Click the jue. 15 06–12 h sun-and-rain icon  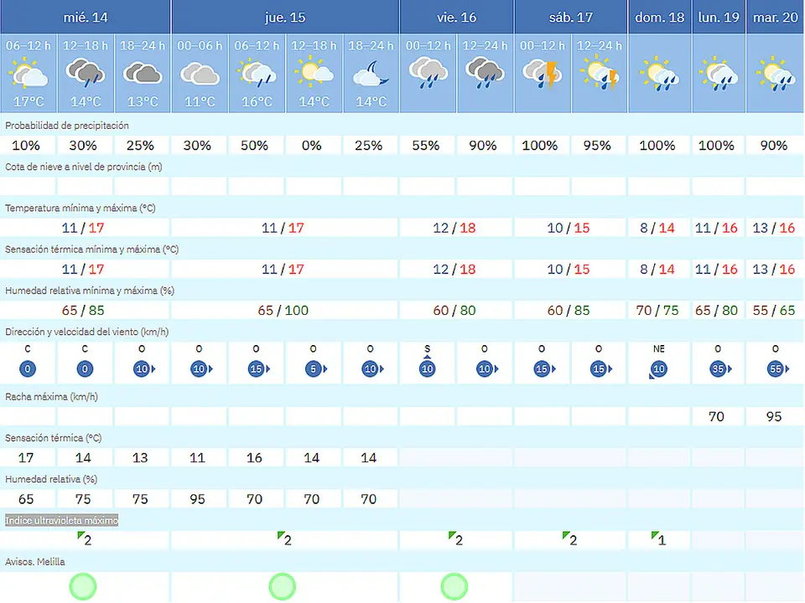[x=257, y=74]
